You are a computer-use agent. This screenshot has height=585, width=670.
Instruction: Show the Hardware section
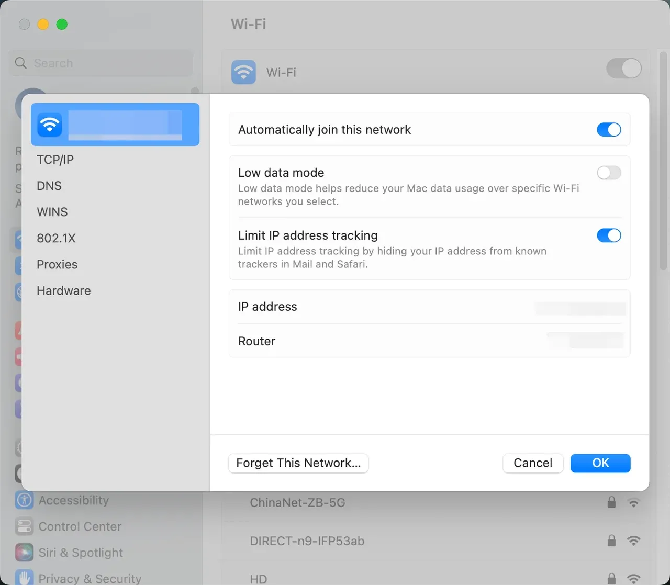coord(63,290)
